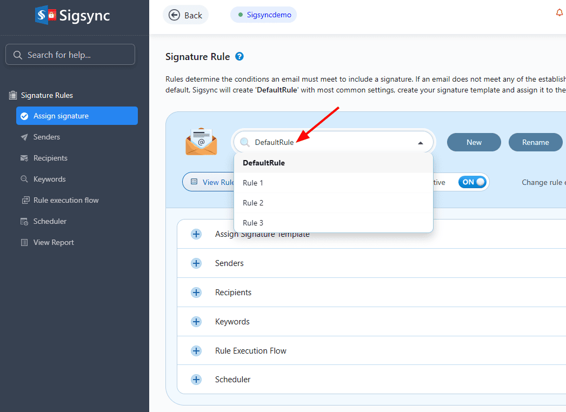Toggle the rule active ON switch
Viewport: 566px width, 412px height.
[x=472, y=182]
